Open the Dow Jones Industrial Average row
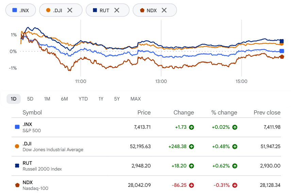291x196 pixels. pyautogui.click(x=146, y=146)
